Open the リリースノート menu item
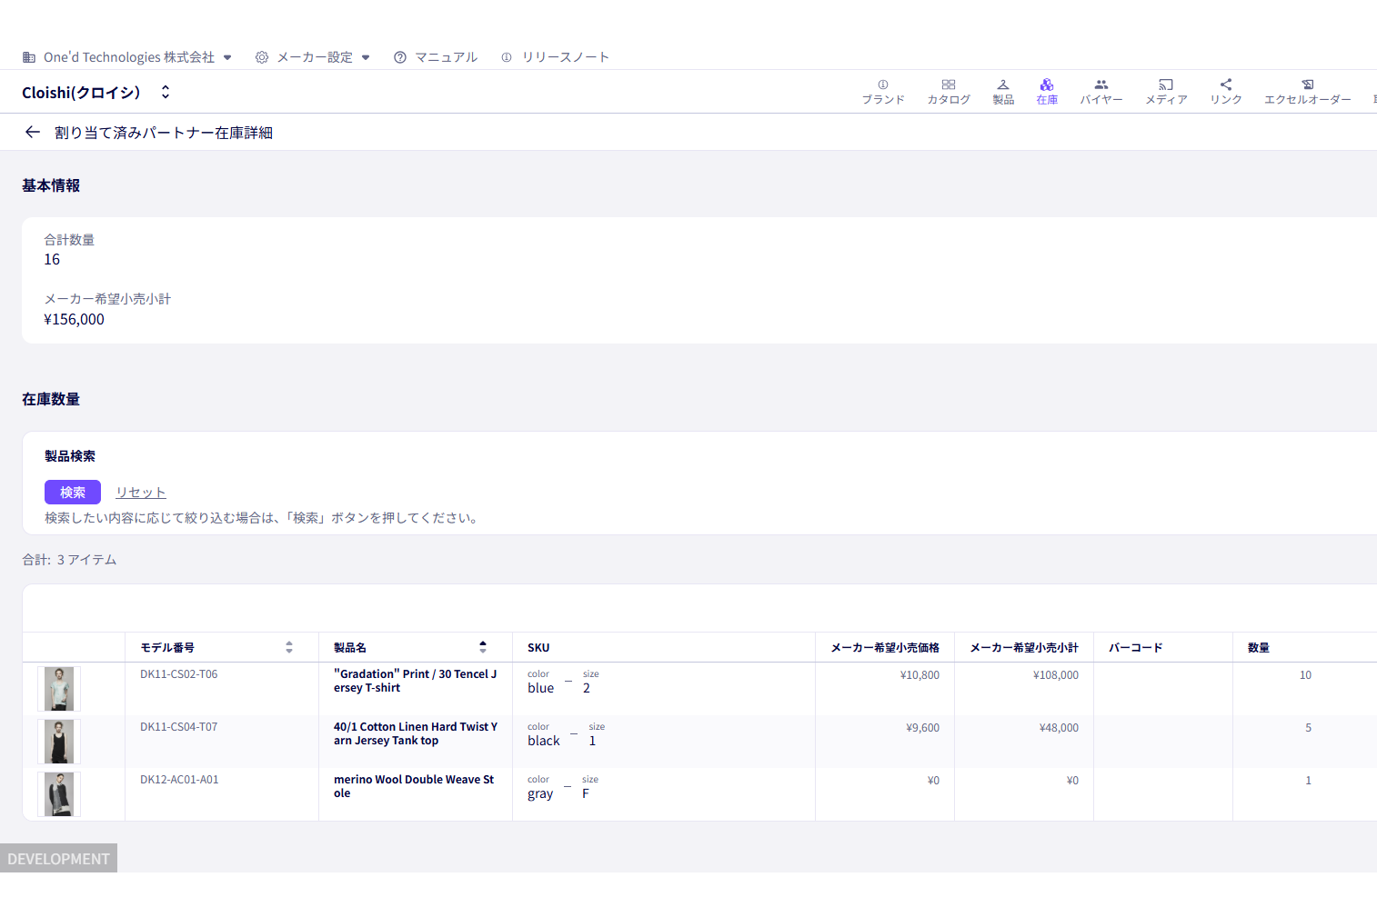Viewport: 1377px width, 917px height. tap(555, 57)
